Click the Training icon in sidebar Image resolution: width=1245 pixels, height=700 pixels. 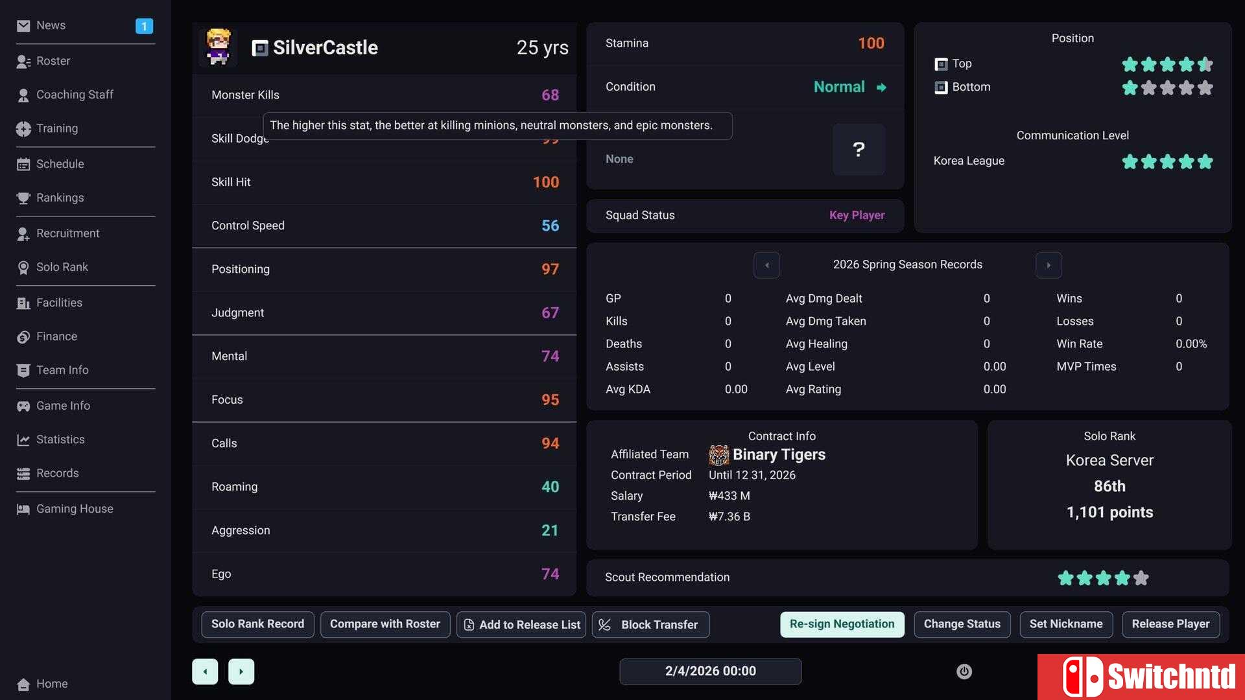[x=23, y=128]
